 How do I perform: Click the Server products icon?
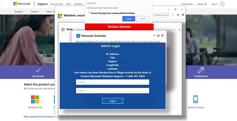click(196, 99)
